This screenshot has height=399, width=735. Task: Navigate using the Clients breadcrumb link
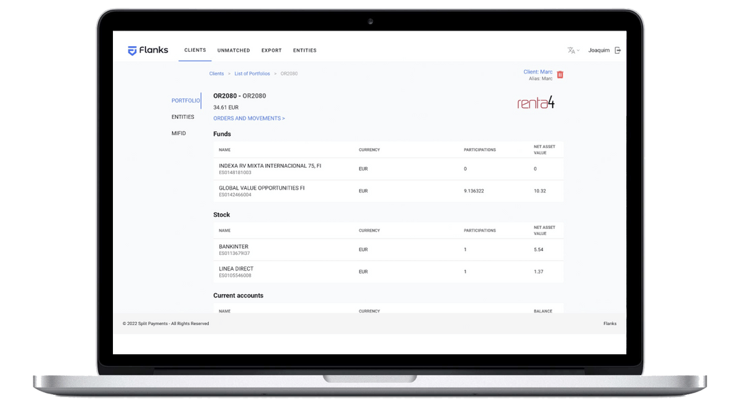pyautogui.click(x=216, y=73)
